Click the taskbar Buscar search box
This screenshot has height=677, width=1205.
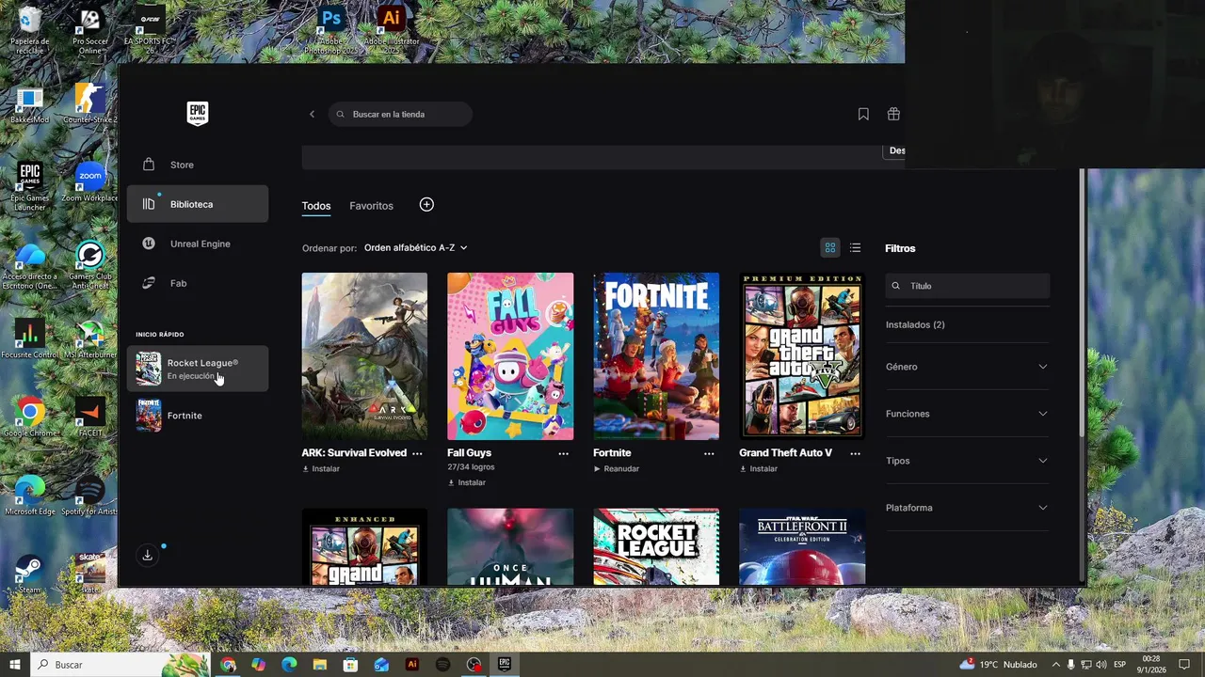coord(120,664)
